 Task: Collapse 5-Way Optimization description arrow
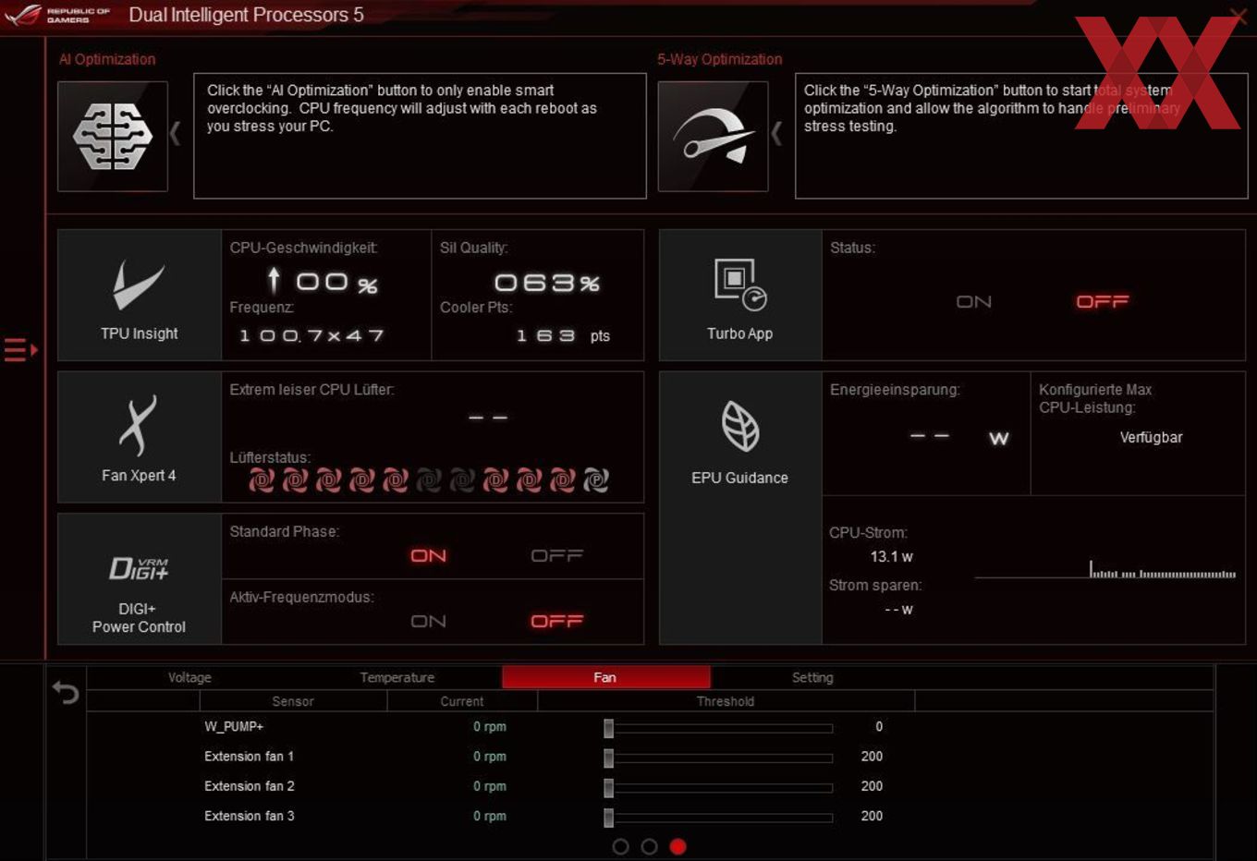pos(776,134)
